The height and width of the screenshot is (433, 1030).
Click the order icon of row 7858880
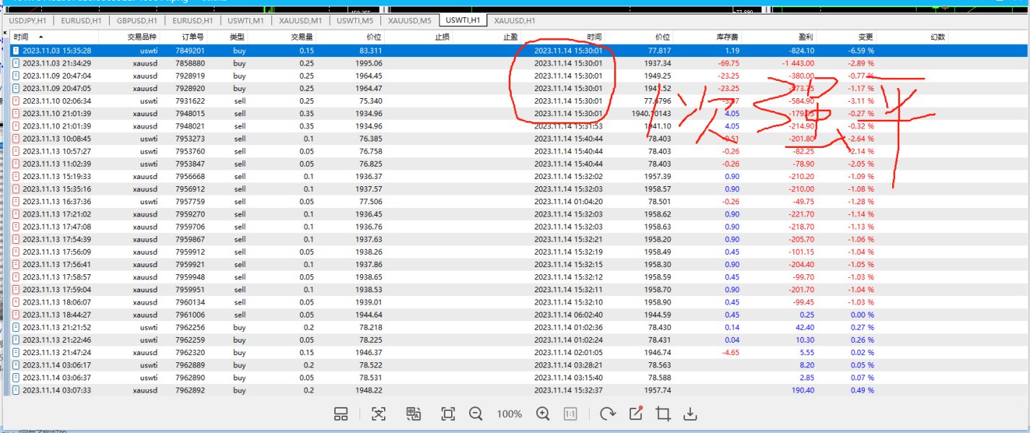[x=16, y=64]
